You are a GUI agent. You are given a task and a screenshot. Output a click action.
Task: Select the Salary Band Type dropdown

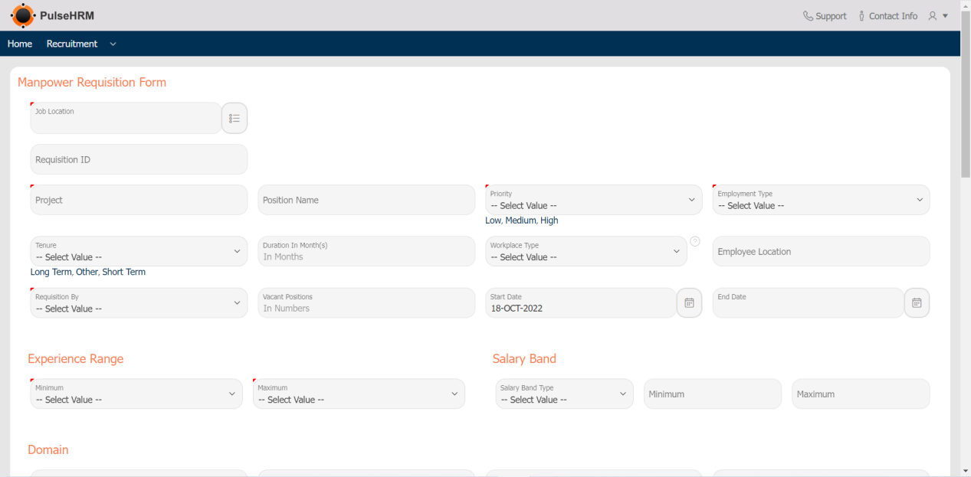point(564,394)
